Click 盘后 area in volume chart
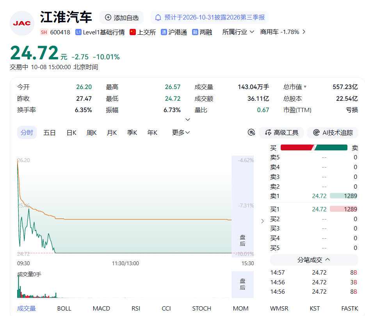Viewport: 365px width, 316px height. coord(242,284)
